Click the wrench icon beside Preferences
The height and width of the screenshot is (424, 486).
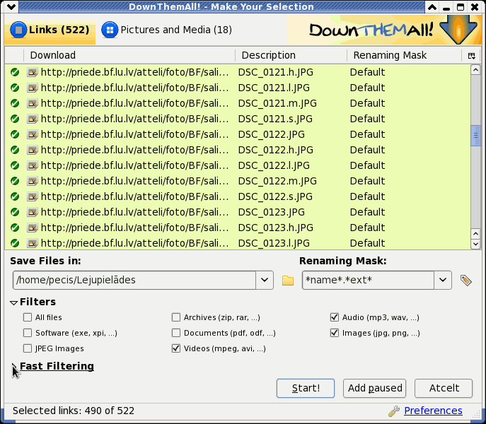[x=393, y=411]
